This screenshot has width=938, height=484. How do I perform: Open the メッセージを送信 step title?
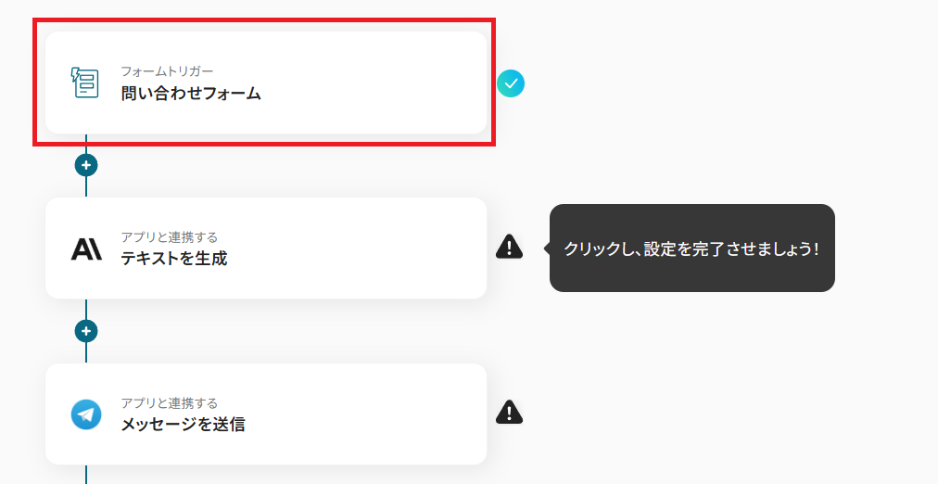pyautogui.click(x=183, y=425)
